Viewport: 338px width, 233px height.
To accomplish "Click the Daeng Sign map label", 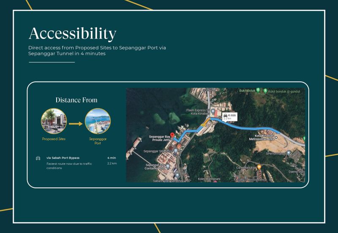I will coord(297,172).
